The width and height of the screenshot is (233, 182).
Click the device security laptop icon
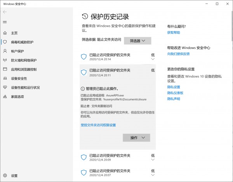(5, 78)
